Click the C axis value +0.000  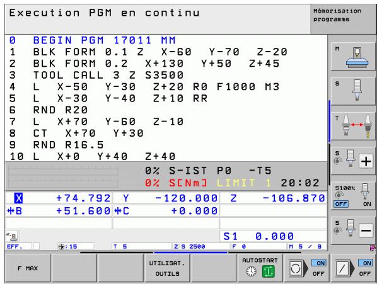pyautogui.click(x=194, y=211)
